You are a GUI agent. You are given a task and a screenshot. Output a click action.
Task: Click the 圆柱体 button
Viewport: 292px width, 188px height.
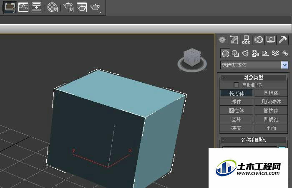click(x=237, y=111)
